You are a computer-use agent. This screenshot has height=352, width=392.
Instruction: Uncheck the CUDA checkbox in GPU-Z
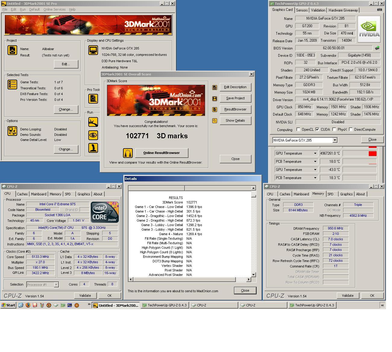click(317, 130)
